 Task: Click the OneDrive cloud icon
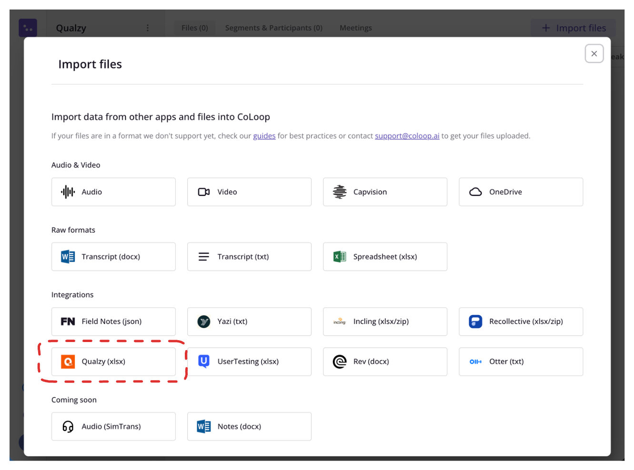pos(475,192)
